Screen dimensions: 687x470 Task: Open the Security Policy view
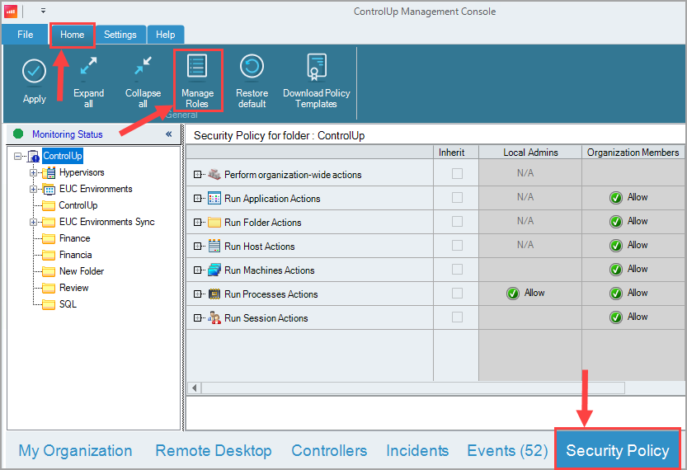point(618,450)
